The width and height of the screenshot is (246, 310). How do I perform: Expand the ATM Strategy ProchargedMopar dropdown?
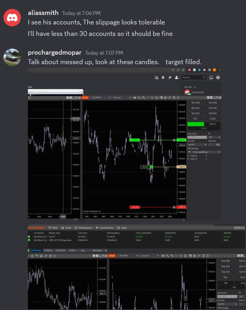coord(204,152)
